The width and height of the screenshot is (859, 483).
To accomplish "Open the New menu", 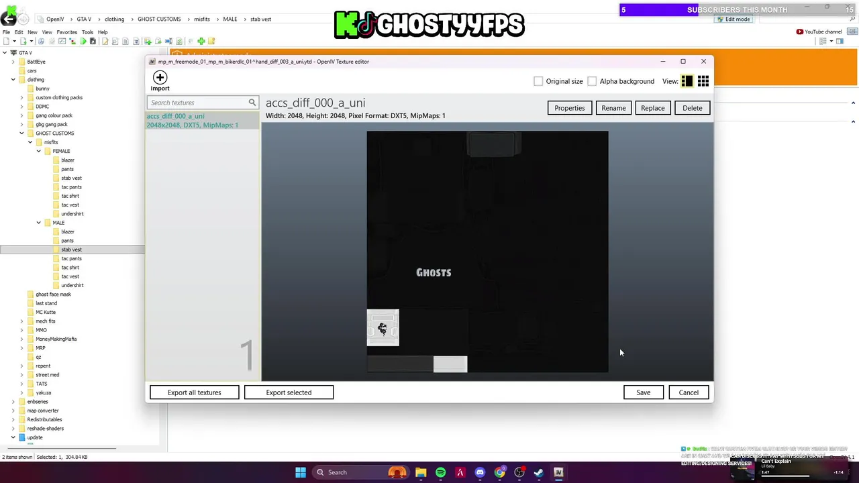I will point(32,32).
